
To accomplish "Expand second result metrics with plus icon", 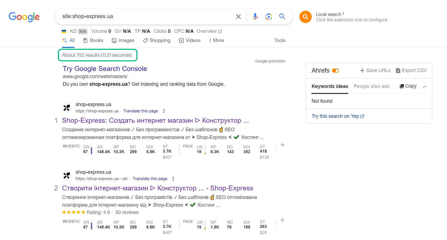I will (x=282, y=220).
